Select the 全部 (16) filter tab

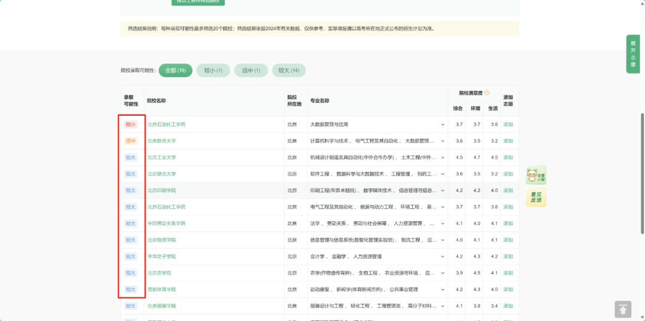176,70
